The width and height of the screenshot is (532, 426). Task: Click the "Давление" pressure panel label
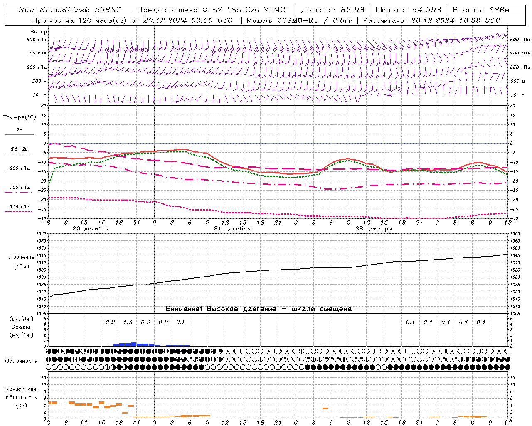(22, 257)
